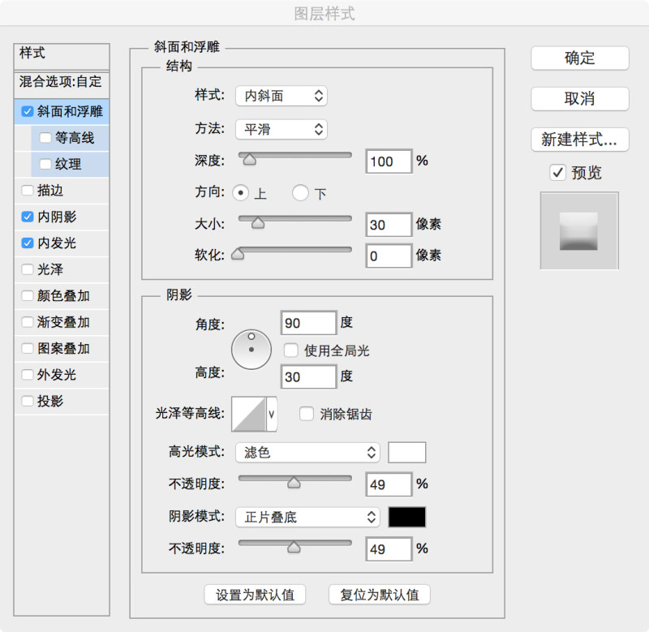Click the 软化 input field with 0

[389, 256]
